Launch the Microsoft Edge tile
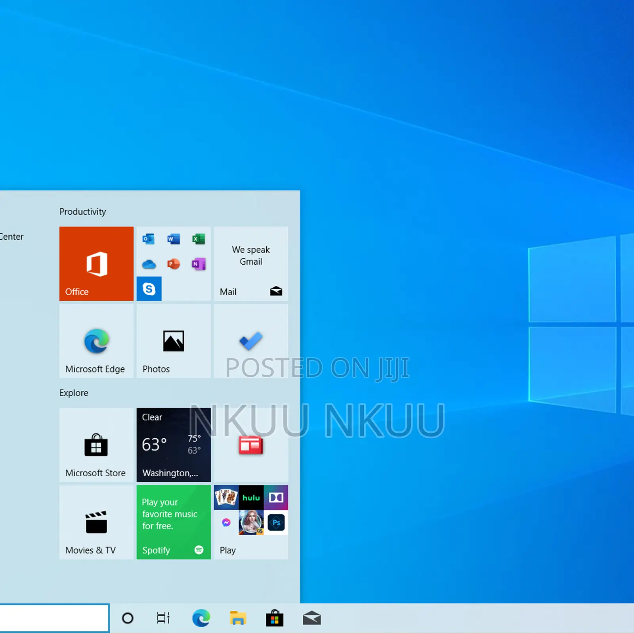Screen dimensions: 634x634 pos(96,341)
